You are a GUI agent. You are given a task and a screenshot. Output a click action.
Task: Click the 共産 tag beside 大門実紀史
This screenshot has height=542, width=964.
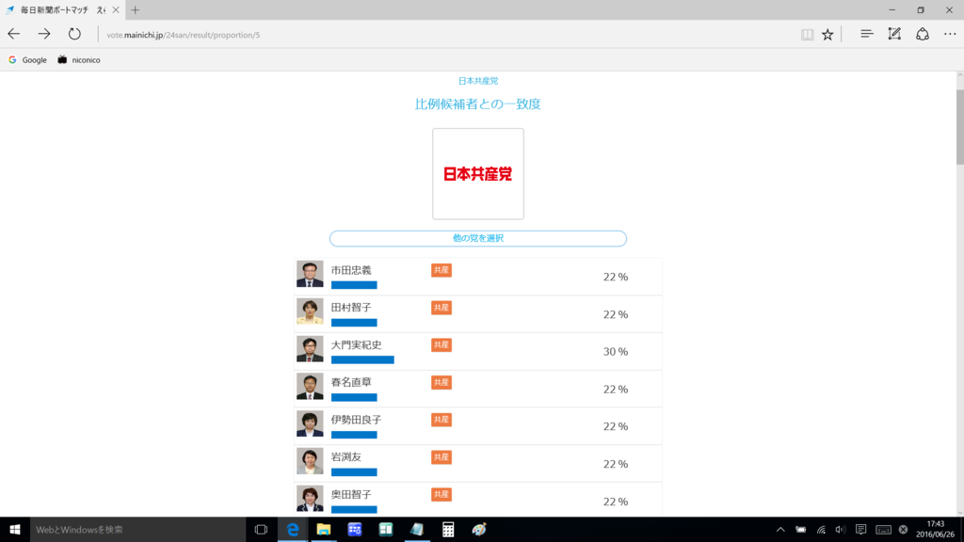(x=442, y=345)
